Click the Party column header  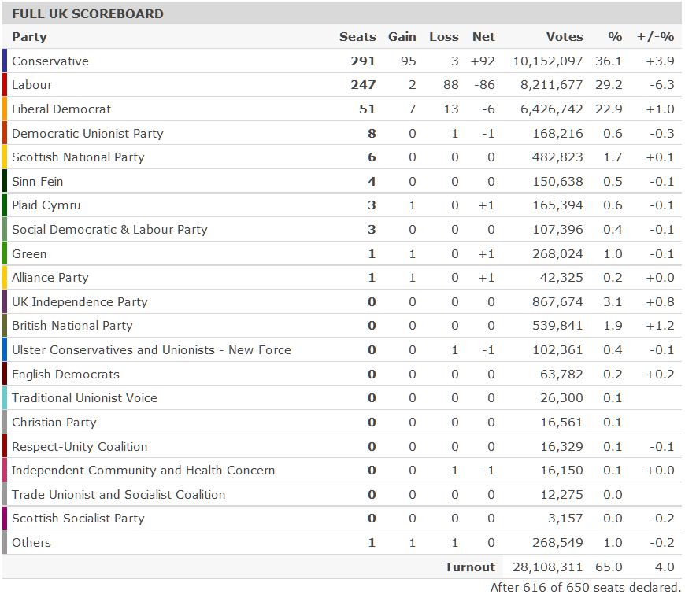coord(29,37)
